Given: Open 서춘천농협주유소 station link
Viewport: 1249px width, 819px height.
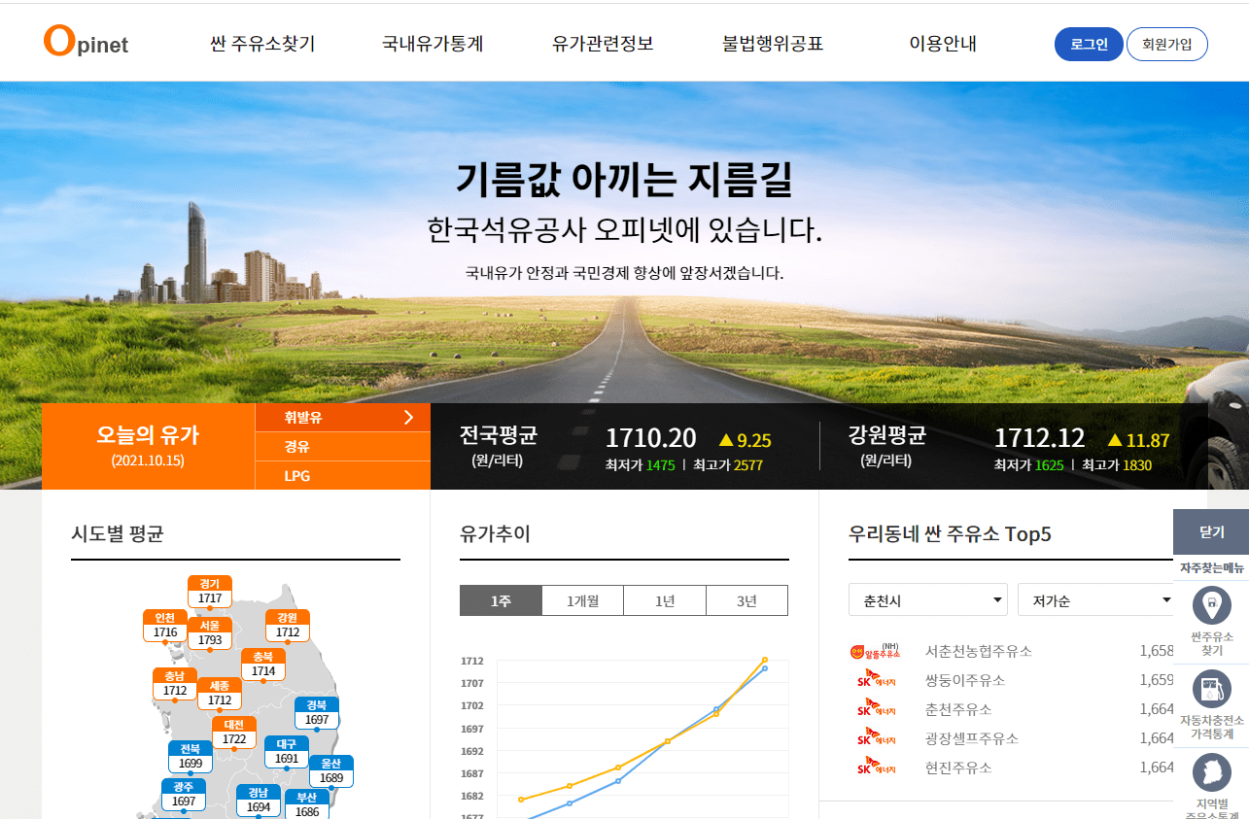Looking at the screenshot, I should pos(979,651).
